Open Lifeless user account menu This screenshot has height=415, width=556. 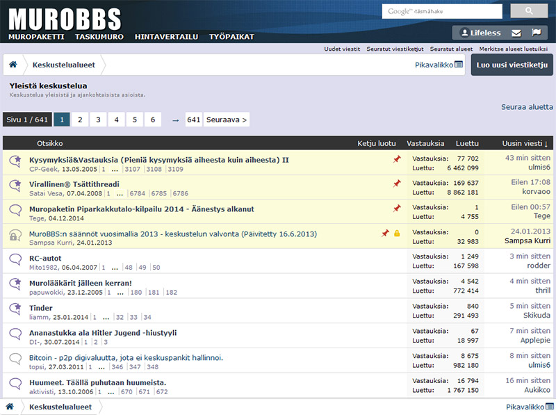pyautogui.click(x=480, y=33)
